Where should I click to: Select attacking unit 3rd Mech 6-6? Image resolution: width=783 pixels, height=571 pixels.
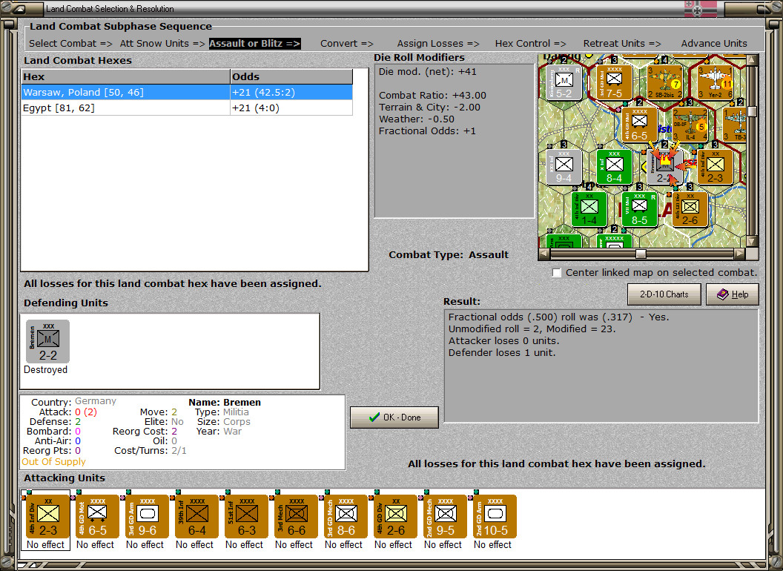click(296, 517)
